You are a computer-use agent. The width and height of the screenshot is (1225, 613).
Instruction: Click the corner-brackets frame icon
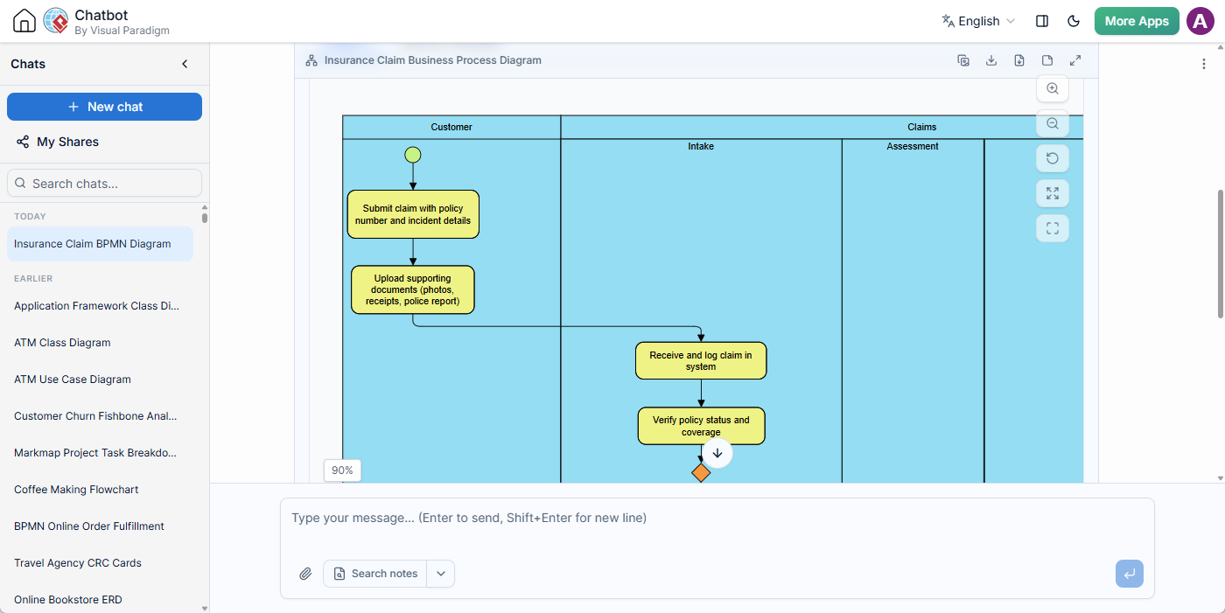point(1053,228)
